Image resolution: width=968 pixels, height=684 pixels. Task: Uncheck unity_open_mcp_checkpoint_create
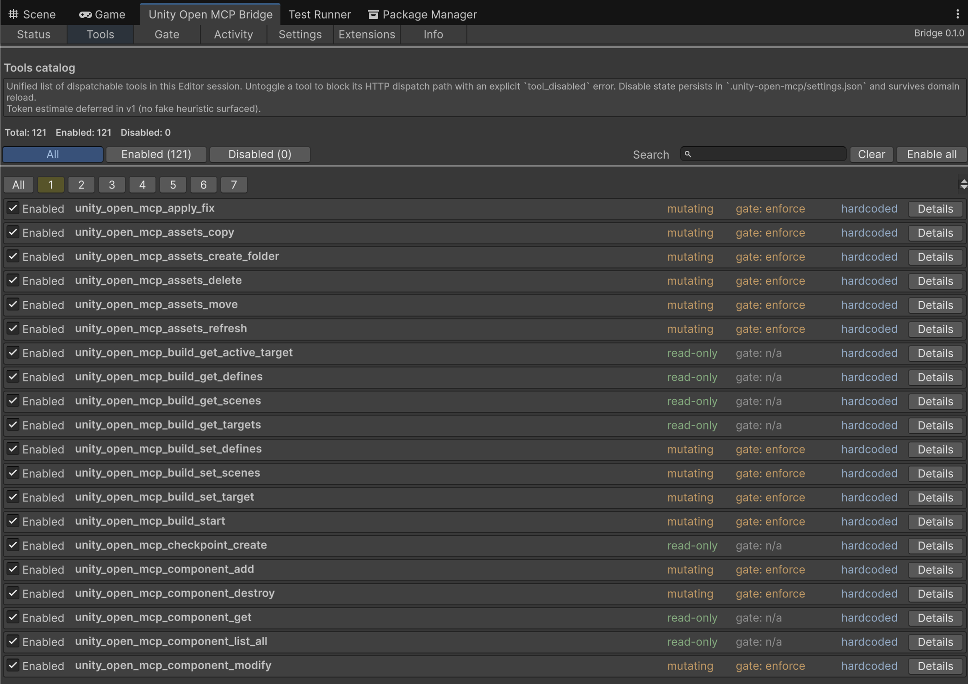[13, 545]
